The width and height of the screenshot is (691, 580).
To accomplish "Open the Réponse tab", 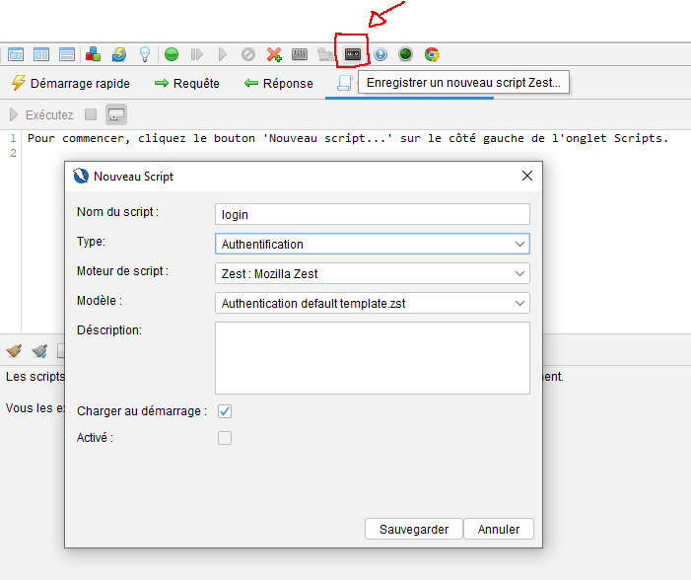I will tap(278, 84).
